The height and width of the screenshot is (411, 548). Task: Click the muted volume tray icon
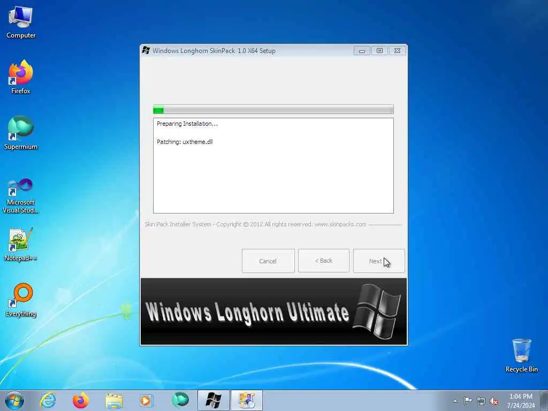pyautogui.click(x=494, y=401)
